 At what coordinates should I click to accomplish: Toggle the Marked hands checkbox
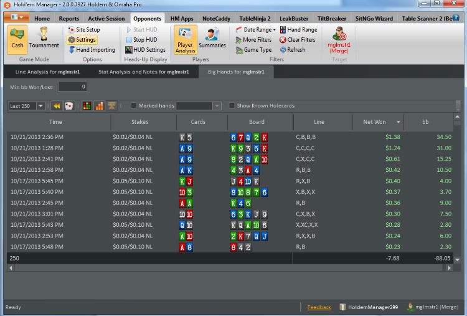click(134, 106)
